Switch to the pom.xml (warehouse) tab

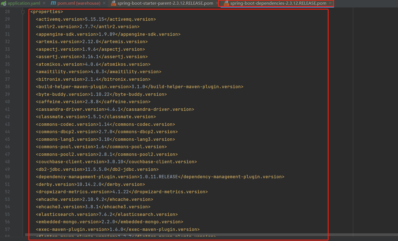tap(79, 3)
